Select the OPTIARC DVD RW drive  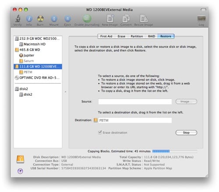pyautogui.click(x=38, y=78)
